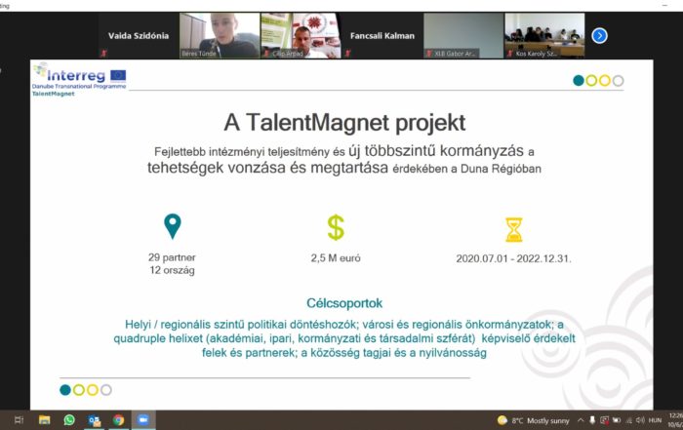Image resolution: width=683 pixels, height=430 pixels.
Task: Click the green dollar sign icon
Action: tap(336, 227)
